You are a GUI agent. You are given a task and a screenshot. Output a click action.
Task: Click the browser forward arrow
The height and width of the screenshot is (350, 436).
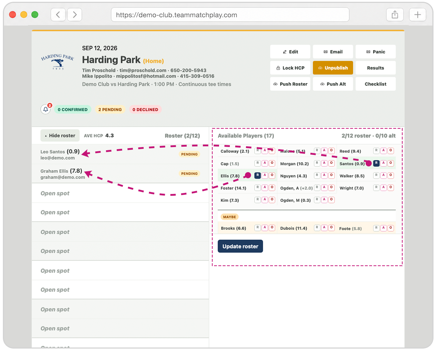click(x=75, y=15)
